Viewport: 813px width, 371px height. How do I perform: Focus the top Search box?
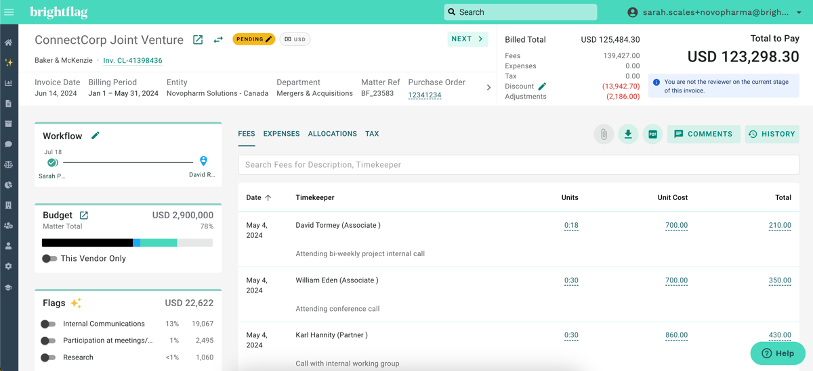pyautogui.click(x=520, y=12)
